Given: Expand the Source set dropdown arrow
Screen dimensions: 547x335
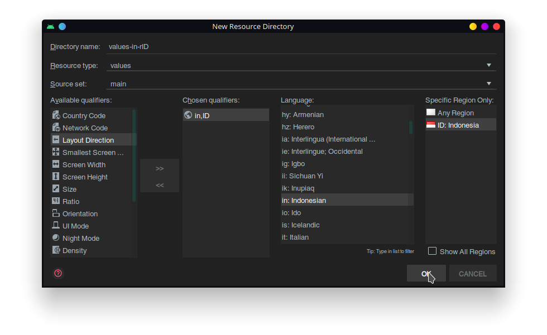Looking at the screenshot, I should pos(489,84).
